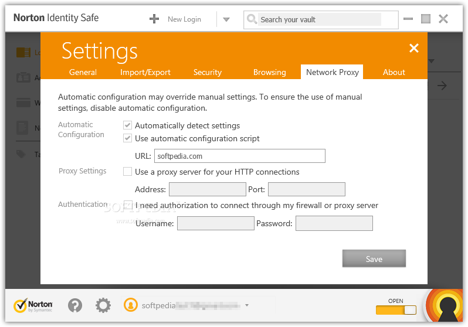Open the Security tab
Image resolution: width=468 pixels, height=327 pixels.
208,72
